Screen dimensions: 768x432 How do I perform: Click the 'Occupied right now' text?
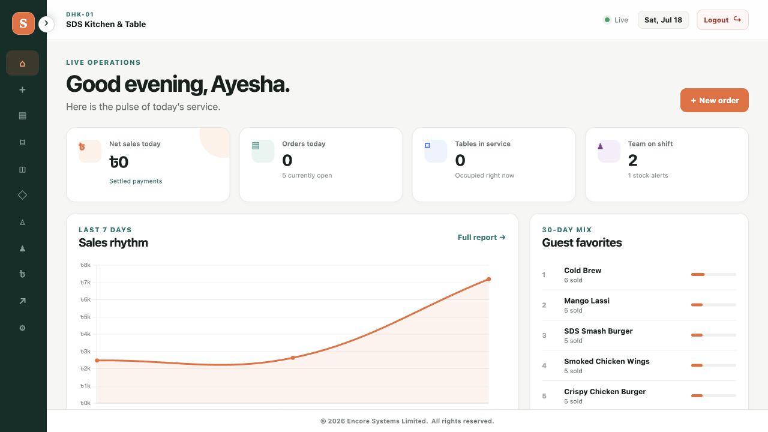[x=485, y=175]
